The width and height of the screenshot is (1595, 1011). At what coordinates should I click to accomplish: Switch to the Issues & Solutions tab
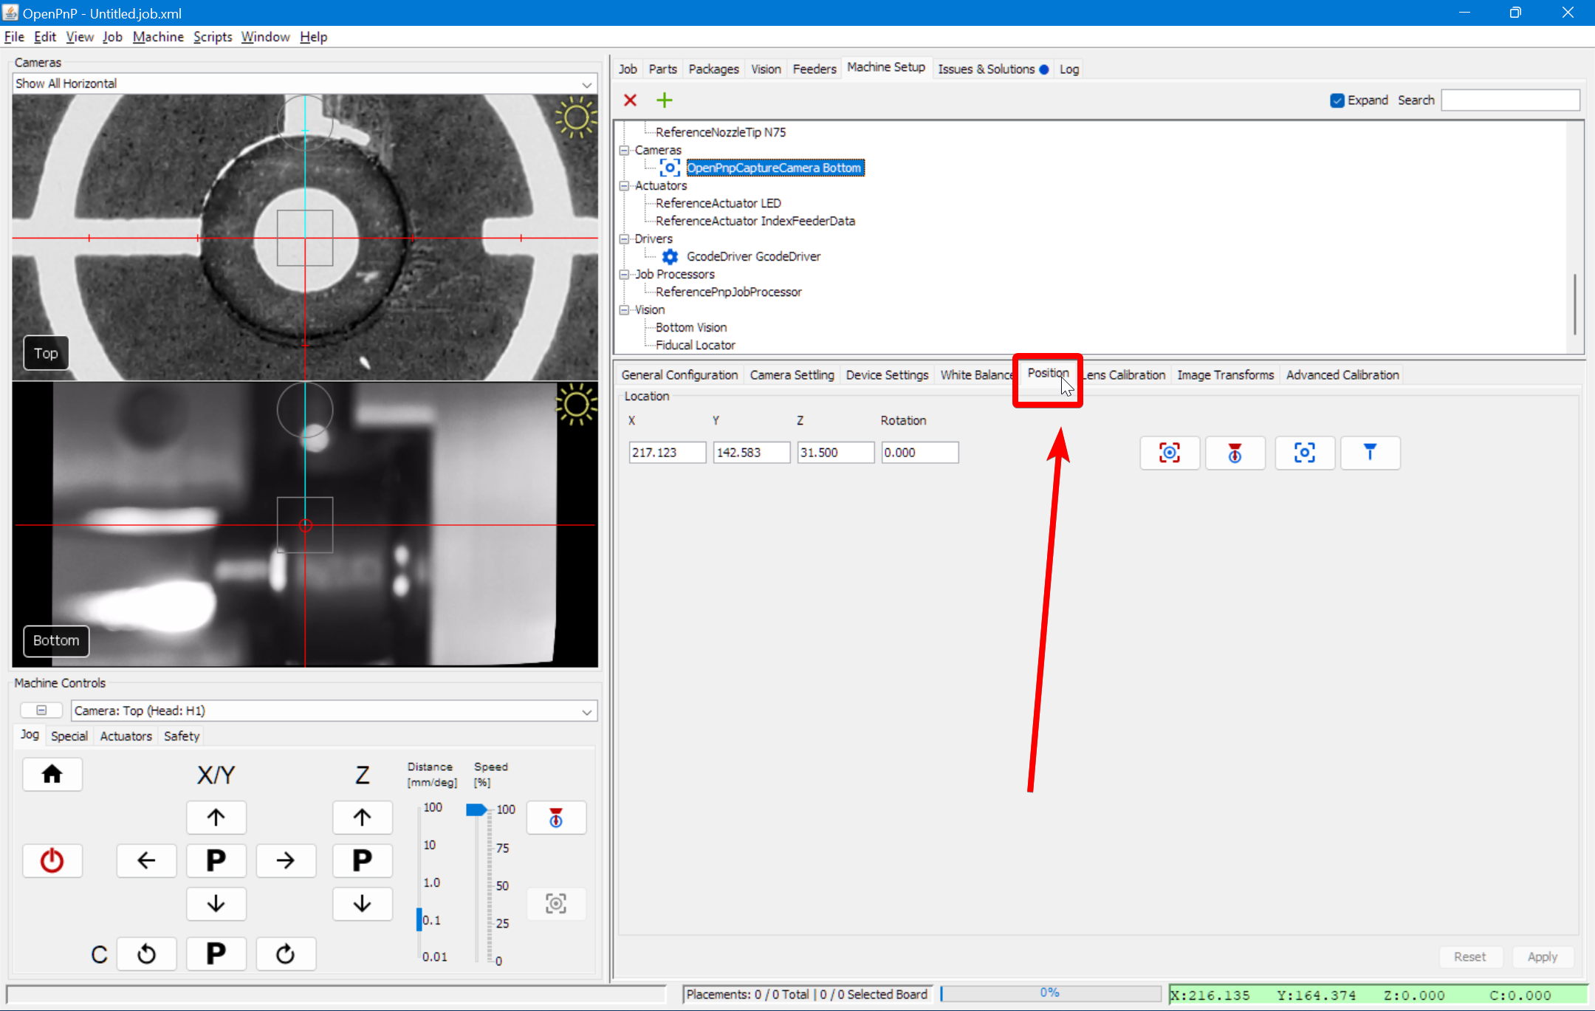987,68
